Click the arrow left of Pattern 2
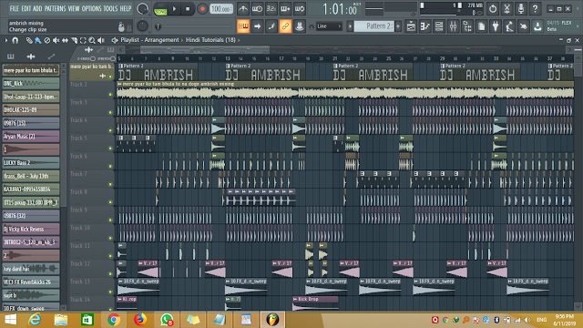Image resolution: width=583 pixels, height=328 pixels. (350, 26)
